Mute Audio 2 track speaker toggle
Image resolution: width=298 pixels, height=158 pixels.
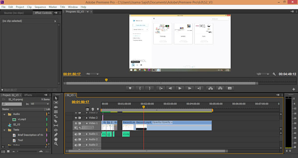coord(76,139)
